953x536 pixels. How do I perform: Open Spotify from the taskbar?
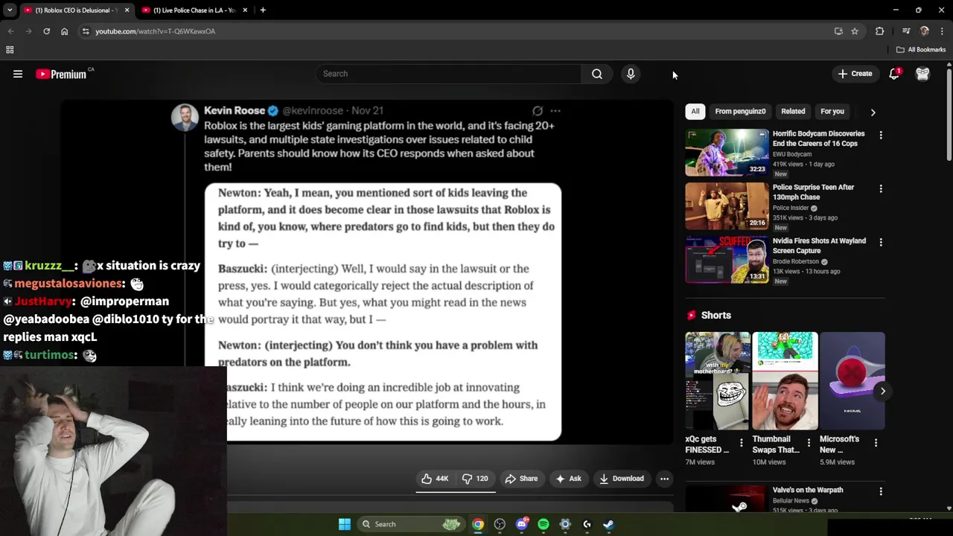[544, 524]
